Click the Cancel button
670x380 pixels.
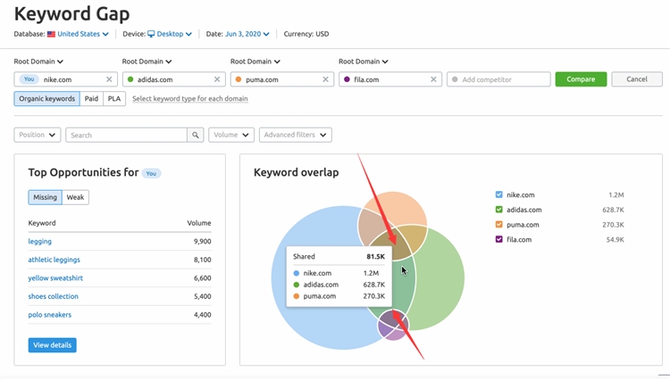click(637, 79)
